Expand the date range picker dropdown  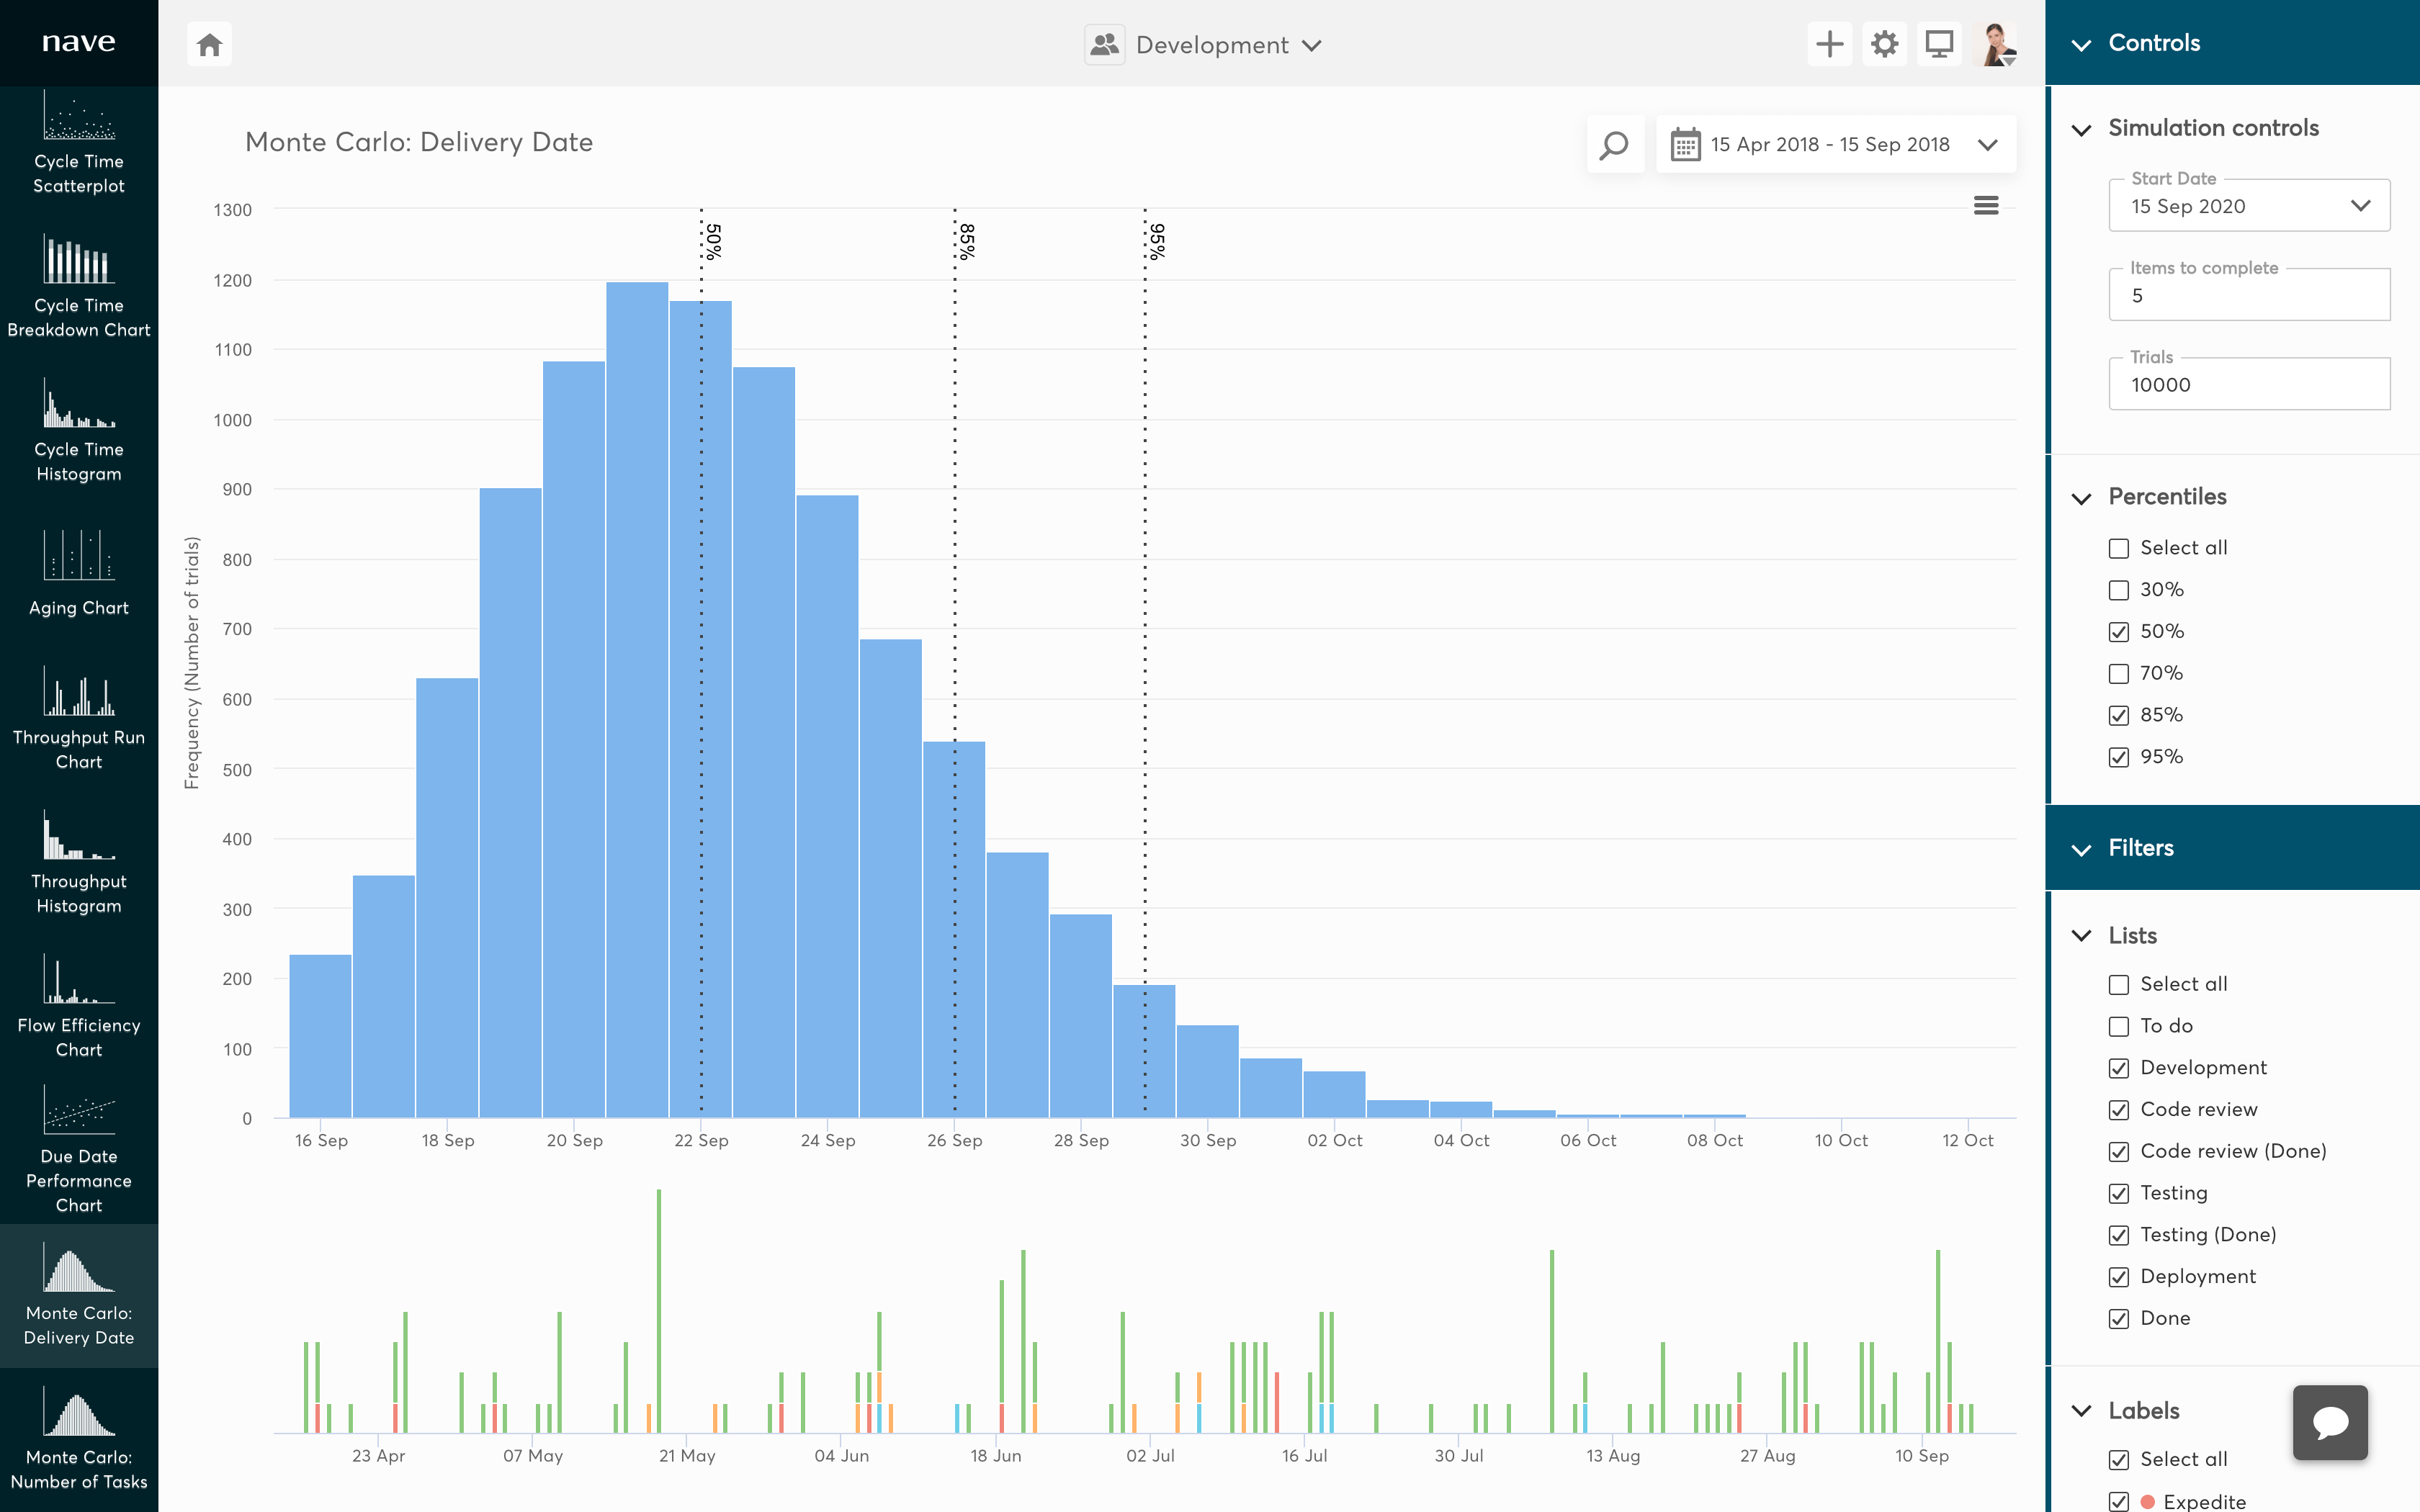coord(1988,144)
